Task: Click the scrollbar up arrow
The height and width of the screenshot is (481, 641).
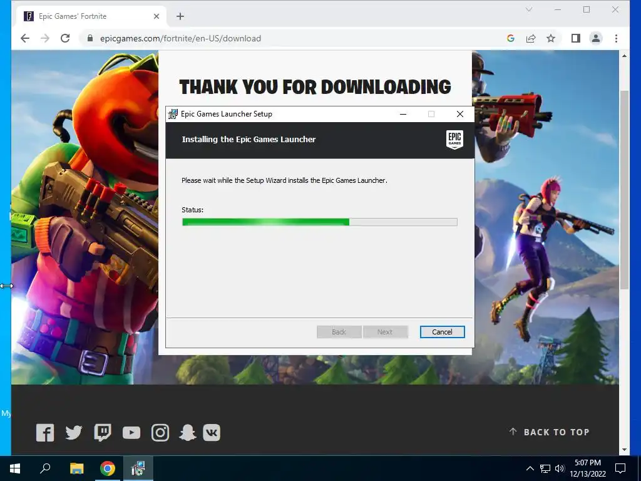Action: click(x=624, y=56)
